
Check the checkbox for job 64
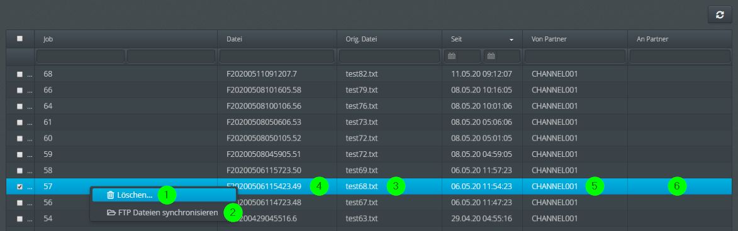tap(20, 106)
